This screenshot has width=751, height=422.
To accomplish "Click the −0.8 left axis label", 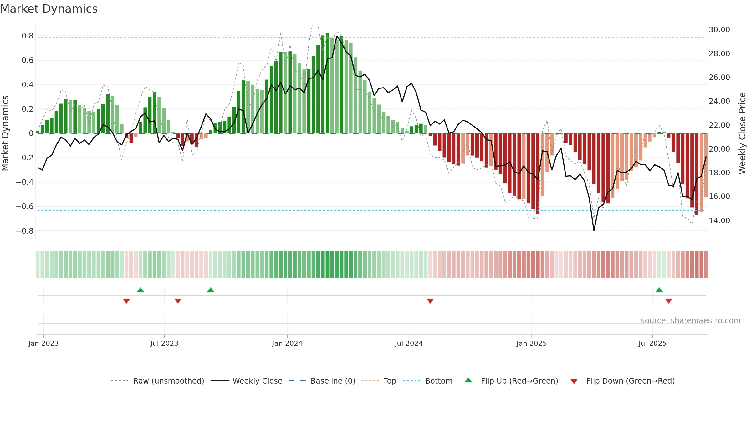I will [24, 231].
